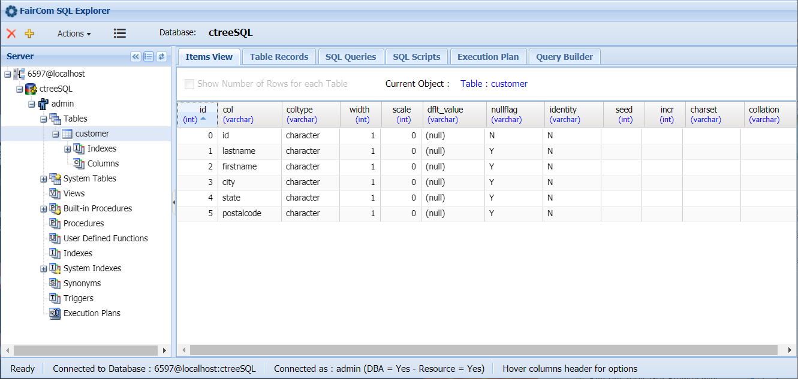Click the Execution Plans node icon
The image size is (798, 379).
(55, 313)
